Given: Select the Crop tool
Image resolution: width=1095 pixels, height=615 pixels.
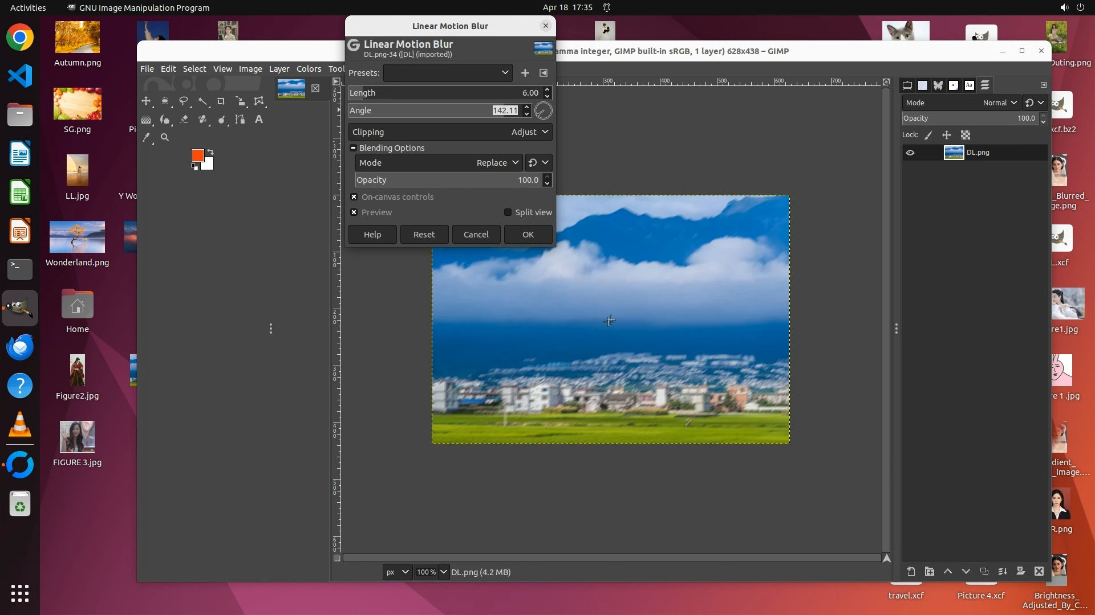Looking at the screenshot, I should pos(221,101).
